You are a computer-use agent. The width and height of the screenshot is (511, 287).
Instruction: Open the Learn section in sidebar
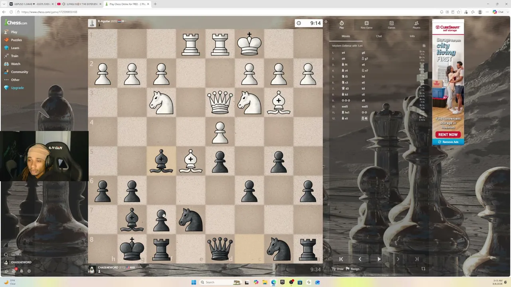click(12, 48)
